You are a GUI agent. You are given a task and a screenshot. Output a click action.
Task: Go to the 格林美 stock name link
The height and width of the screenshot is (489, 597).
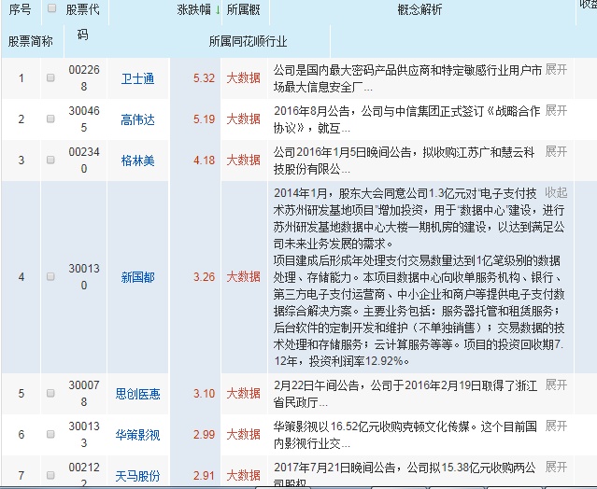point(138,160)
